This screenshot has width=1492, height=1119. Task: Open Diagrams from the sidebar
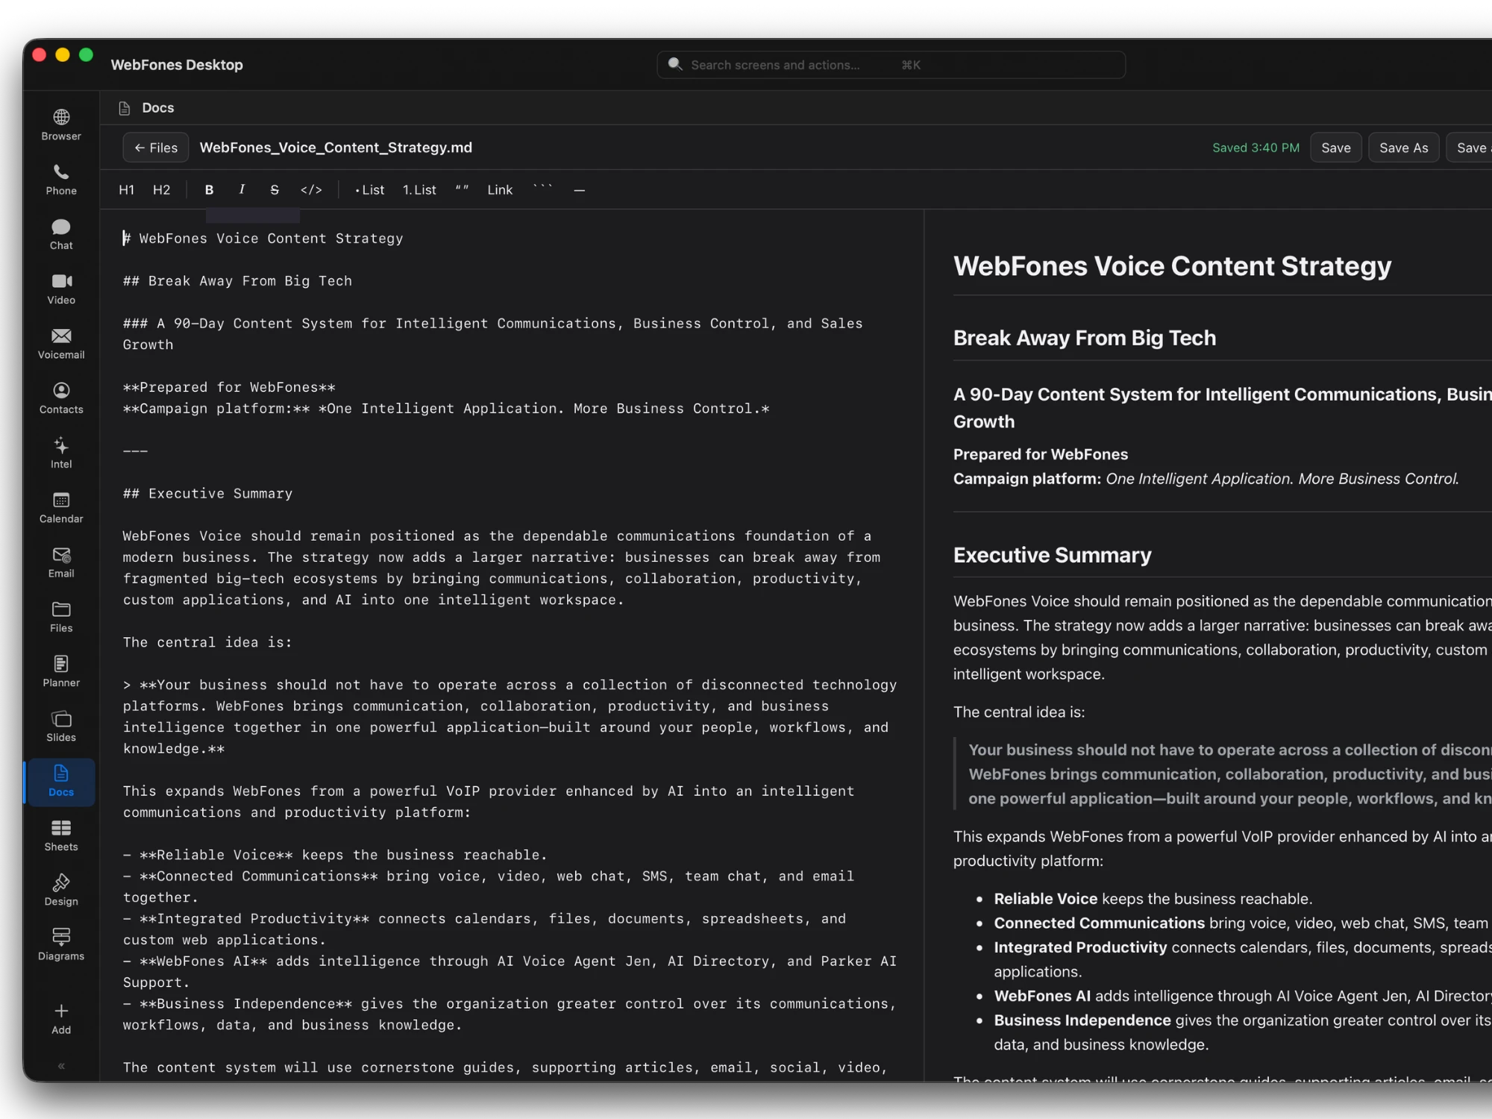coord(61,945)
